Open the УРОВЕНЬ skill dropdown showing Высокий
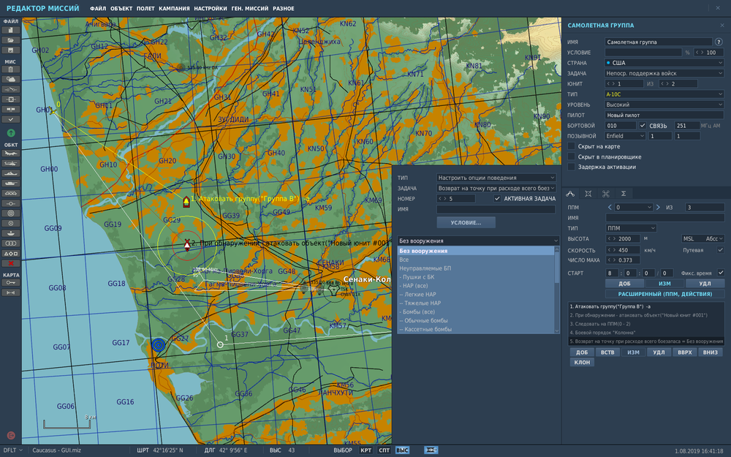This screenshot has height=457, width=731. (x=664, y=105)
